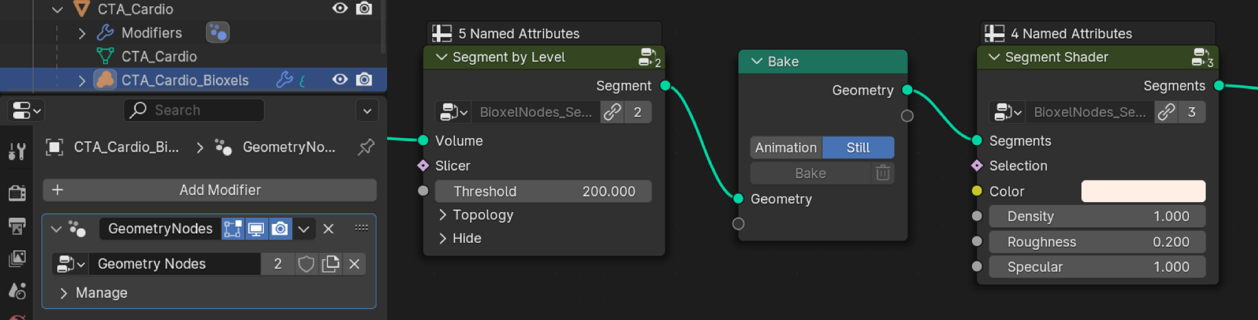Click the 4 Named Attributes label
Image resolution: width=1258 pixels, height=320 pixels.
click(1071, 34)
